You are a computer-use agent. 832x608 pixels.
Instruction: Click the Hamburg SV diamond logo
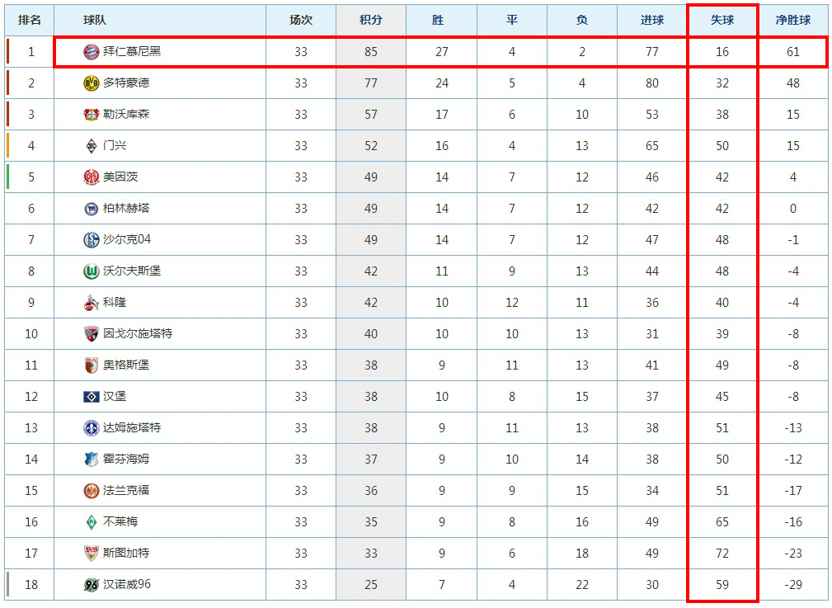[91, 397]
